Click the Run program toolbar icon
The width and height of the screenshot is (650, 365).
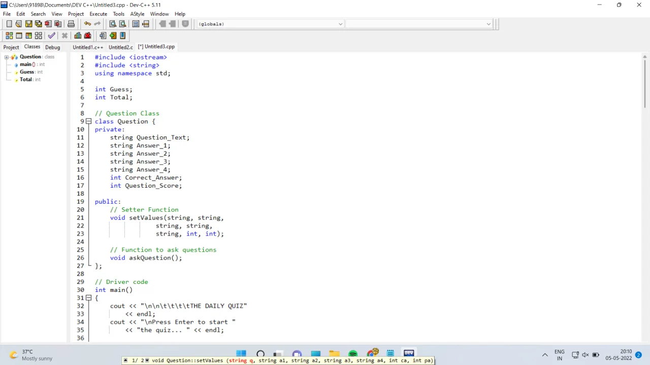click(19, 35)
